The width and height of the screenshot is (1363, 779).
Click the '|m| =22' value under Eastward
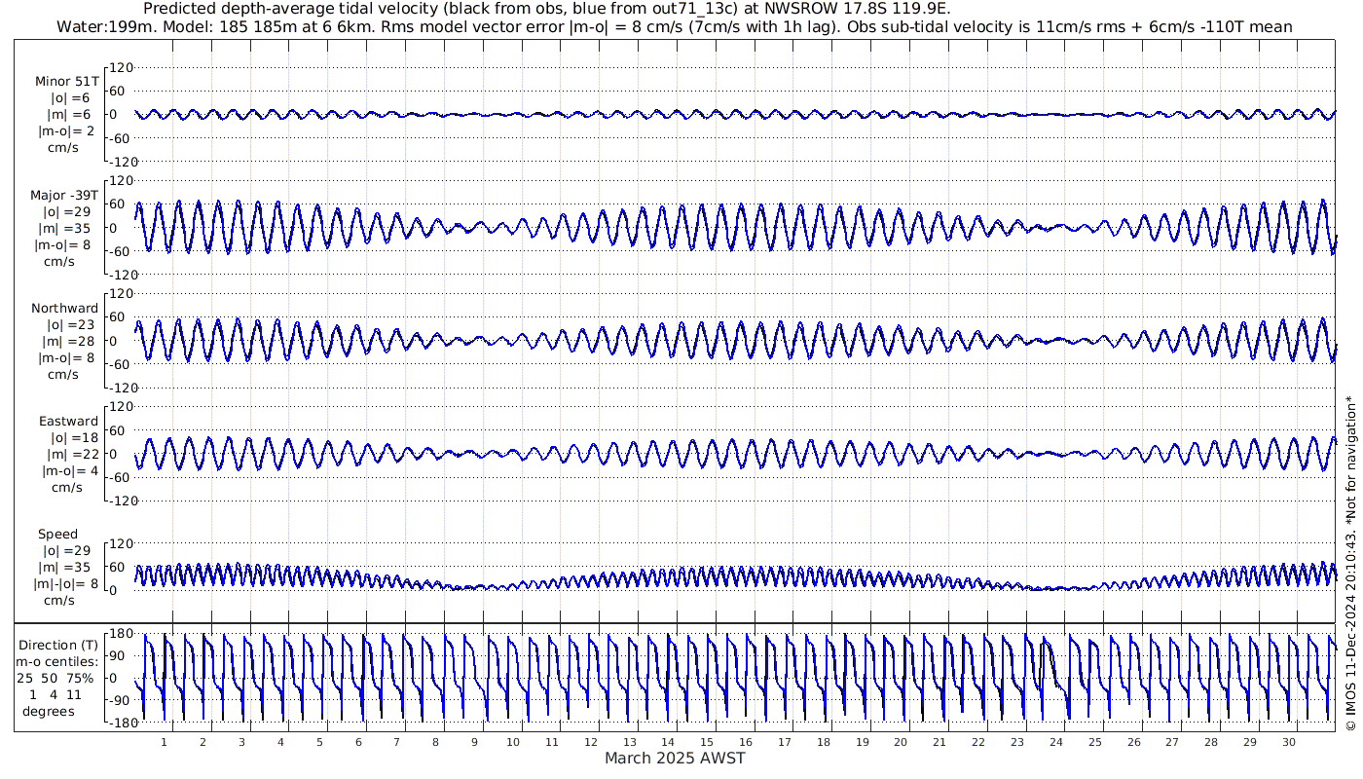(68, 455)
